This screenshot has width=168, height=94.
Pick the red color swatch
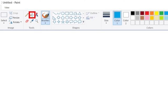[147, 13]
